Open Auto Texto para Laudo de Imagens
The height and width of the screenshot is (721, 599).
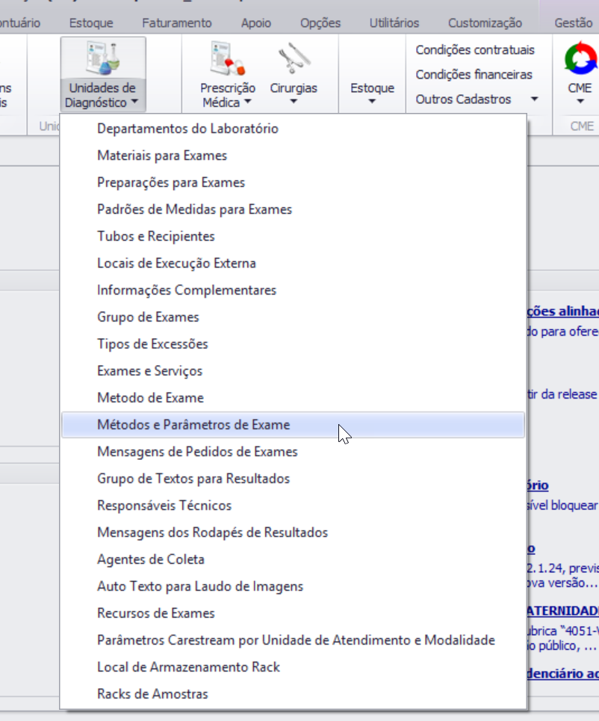point(293,586)
